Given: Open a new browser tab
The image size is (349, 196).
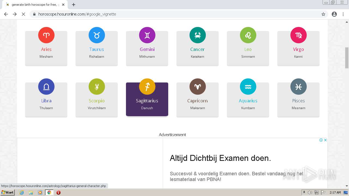Looking at the screenshot, I should tap(74, 5).
